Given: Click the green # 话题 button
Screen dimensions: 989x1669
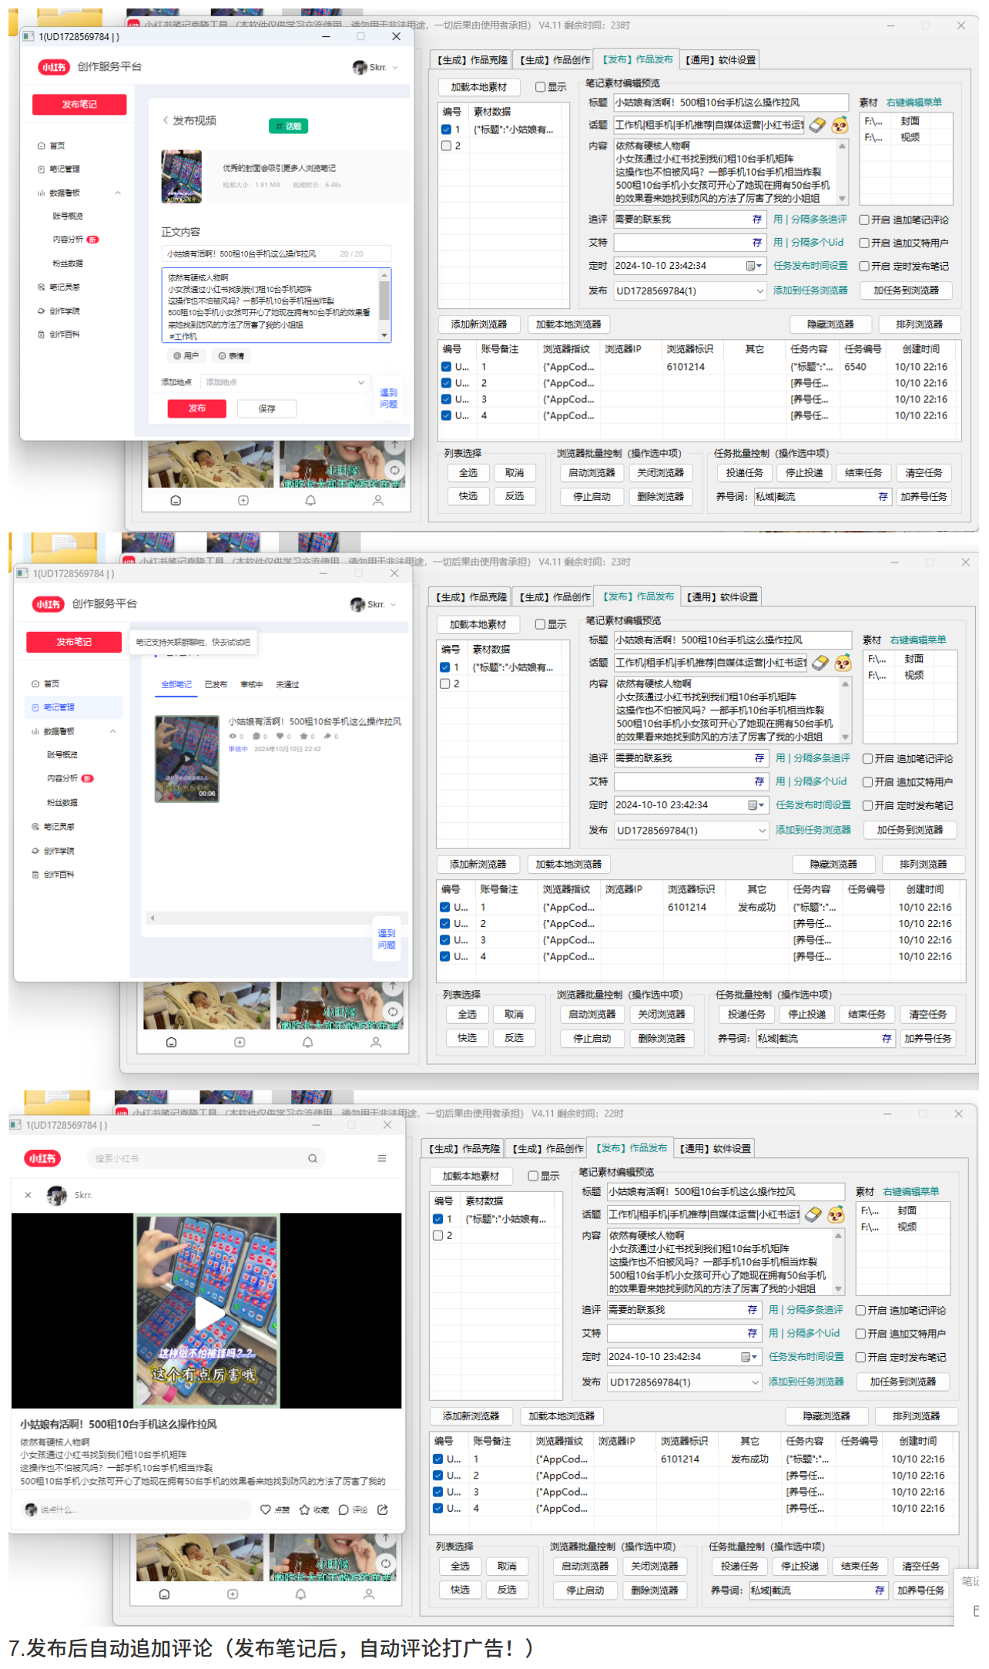Looking at the screenshot, I should 289,126.
